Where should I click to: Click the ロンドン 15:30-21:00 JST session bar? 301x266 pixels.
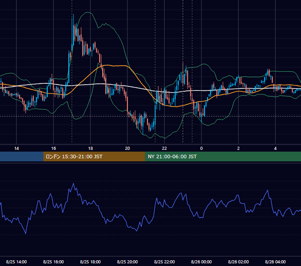(94, 156)
